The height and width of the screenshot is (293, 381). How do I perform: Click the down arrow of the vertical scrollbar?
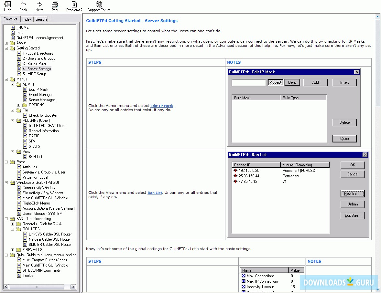(x=378, y=289)
